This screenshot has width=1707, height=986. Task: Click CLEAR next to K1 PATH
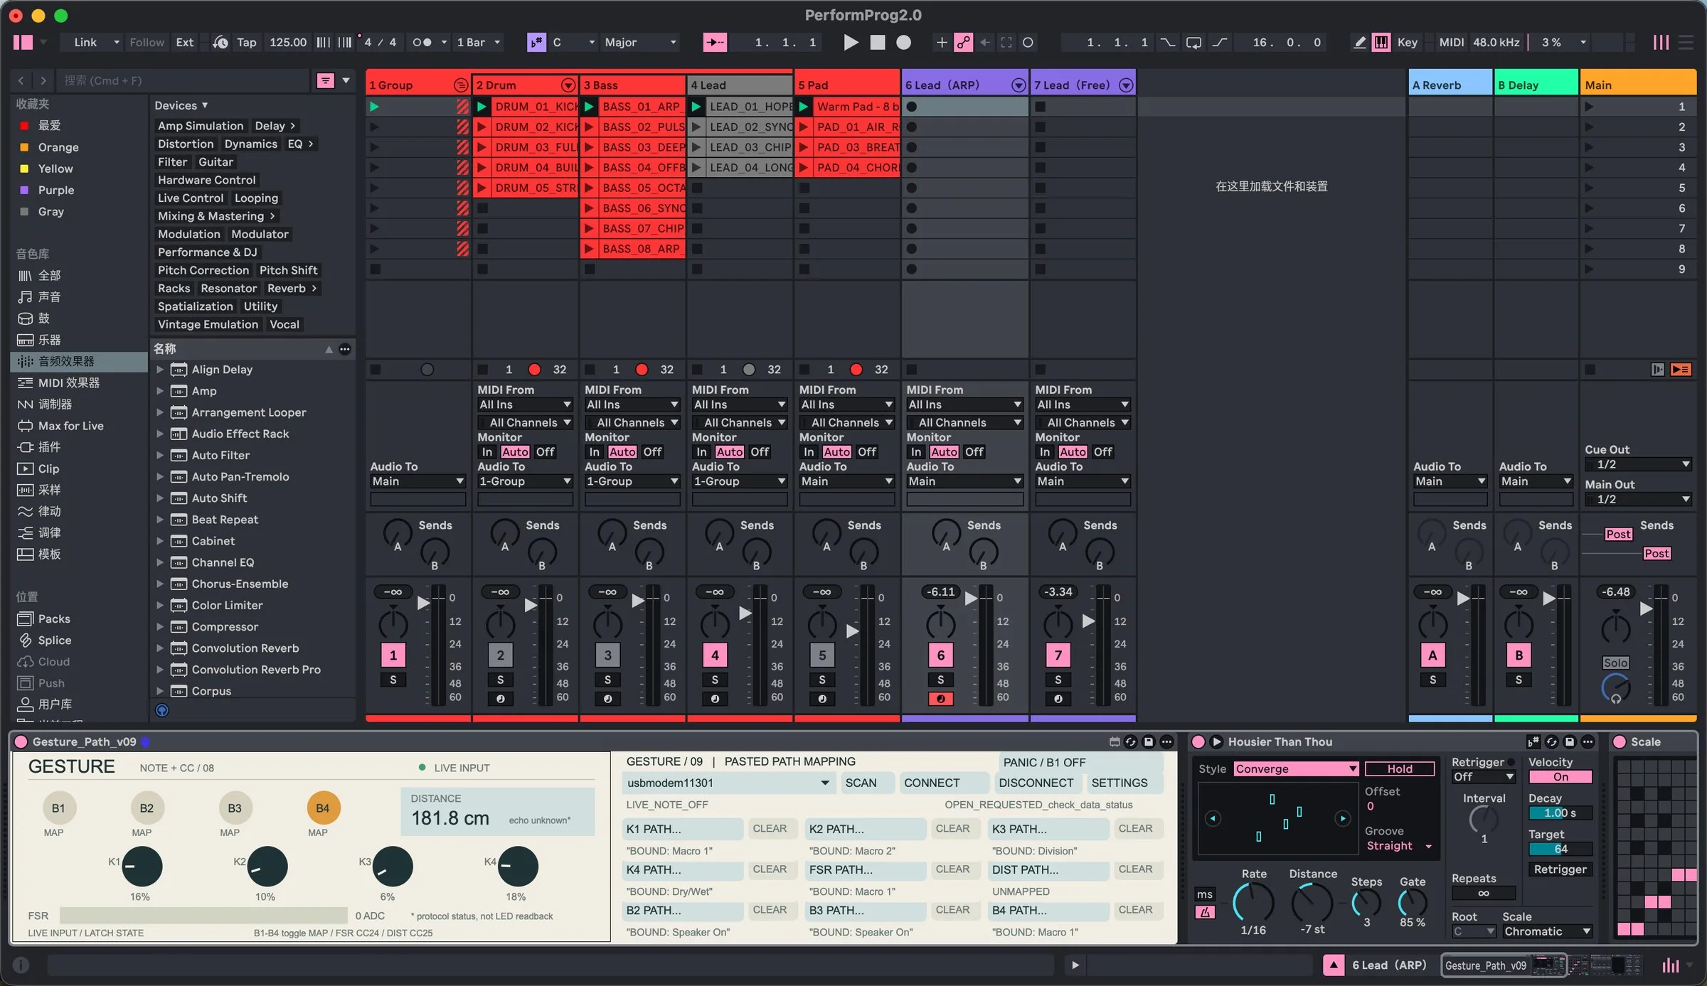point(770,829)
